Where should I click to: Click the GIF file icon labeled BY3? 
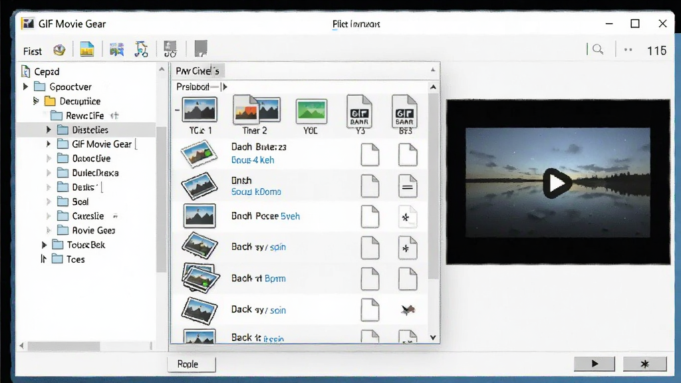click(404, 111)
